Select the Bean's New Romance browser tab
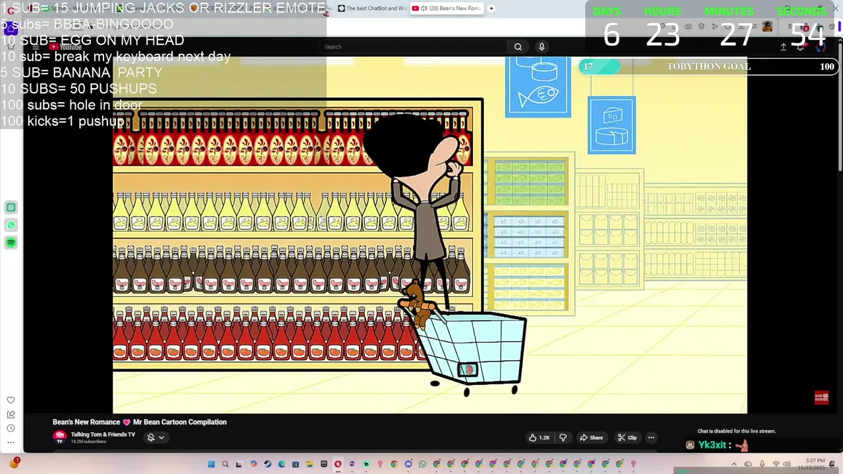The height and width of the screenshot is (474, 843). [448, 9]
